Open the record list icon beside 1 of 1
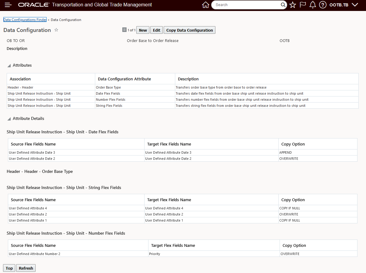The image size is (366, 273). pyautogui.click(x=124, y=30)
